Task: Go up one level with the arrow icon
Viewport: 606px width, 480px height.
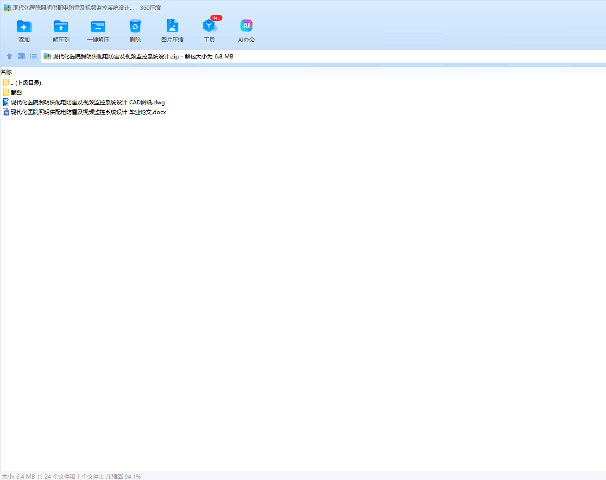Action: click(9, 56)
